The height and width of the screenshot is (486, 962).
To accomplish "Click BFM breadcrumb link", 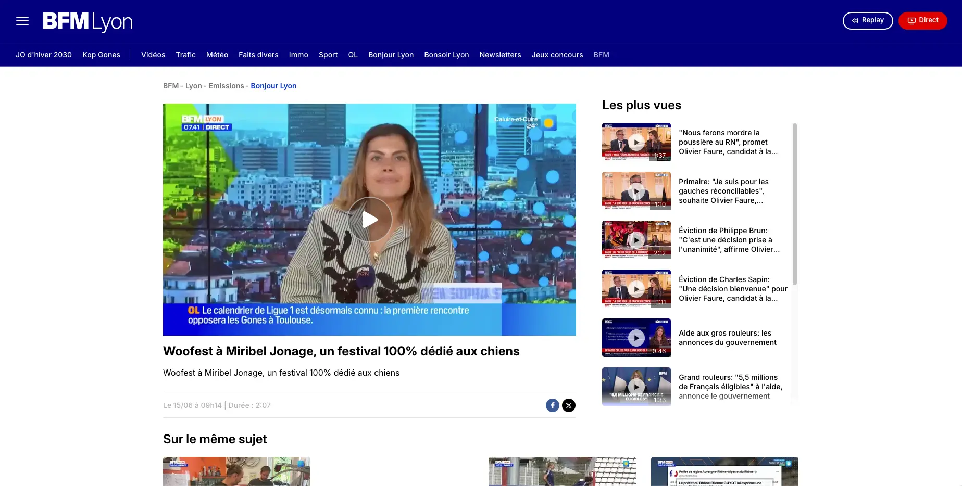I will pyautogui.click(x=171, y=86).
